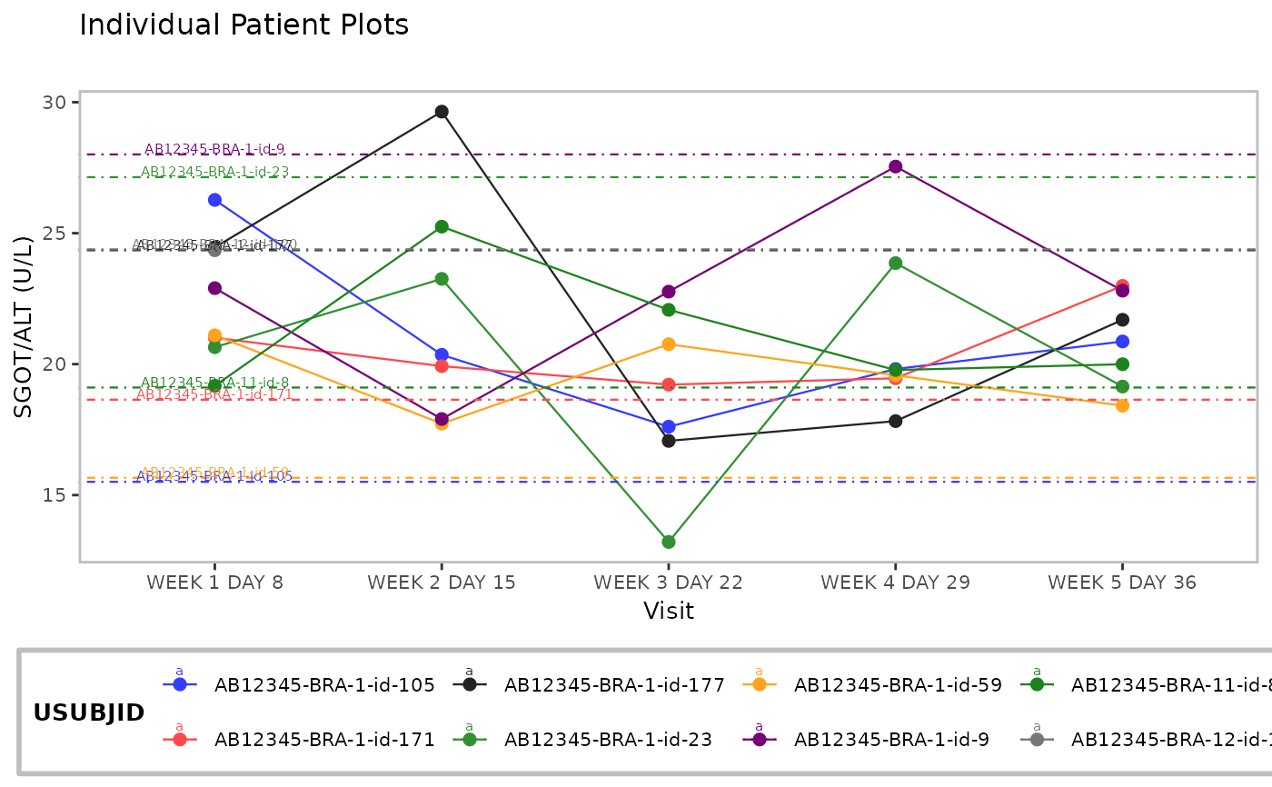Select the orange legend marker for AB12345-BRA-1-id-59
Image resolution: width=1272 pixels, height=787 pixels.
759,685
